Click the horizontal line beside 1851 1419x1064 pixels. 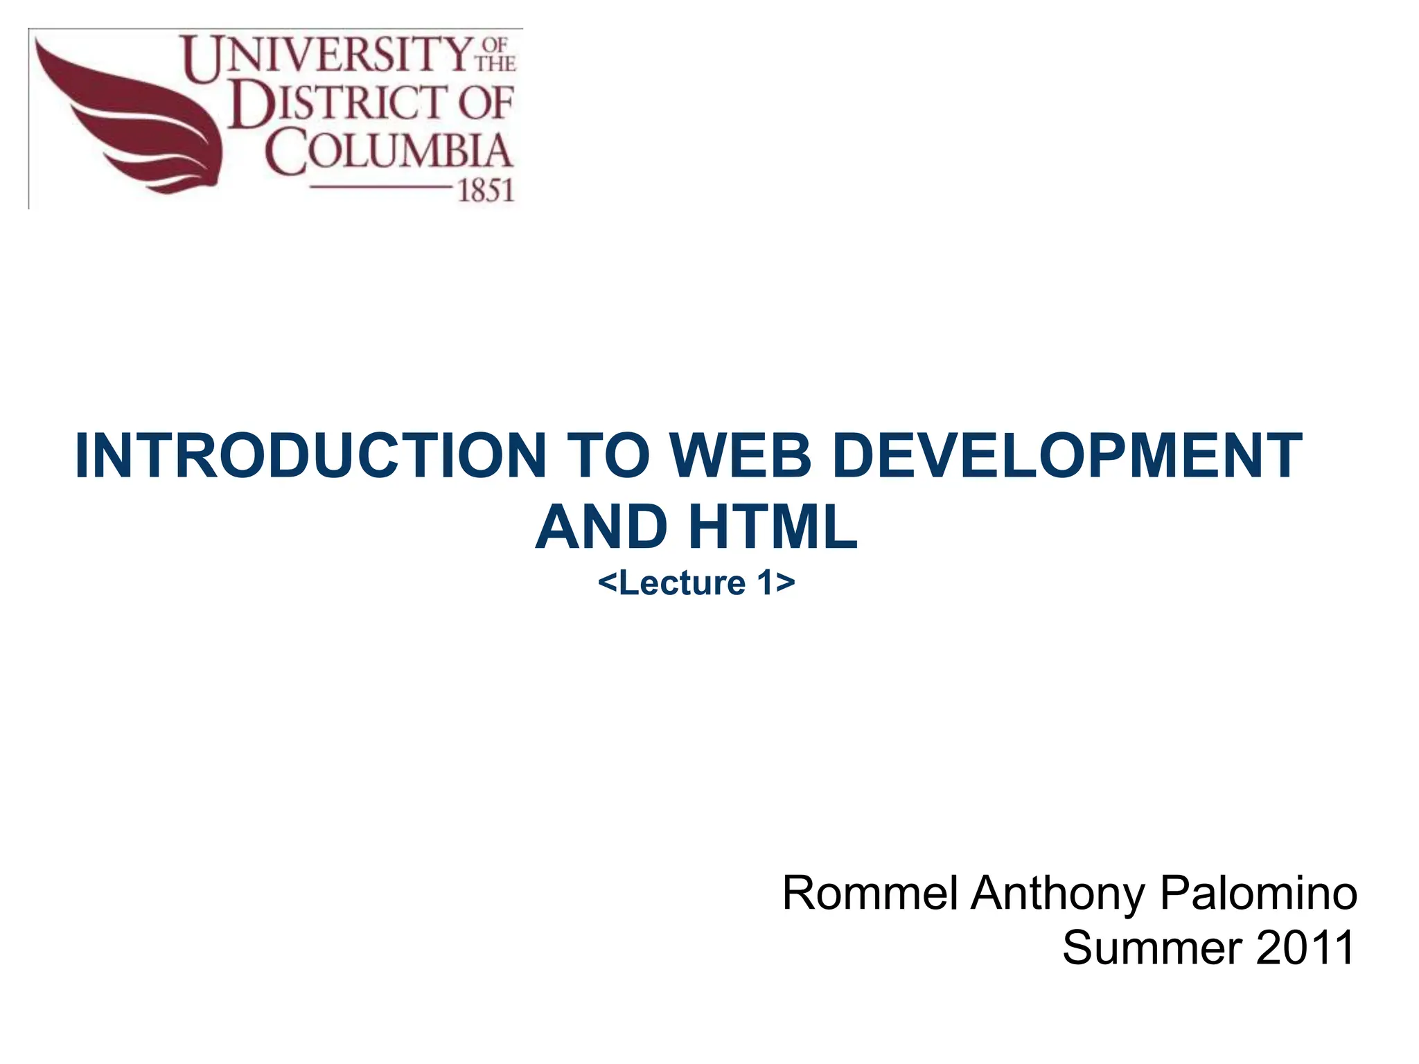pos(380,188)
